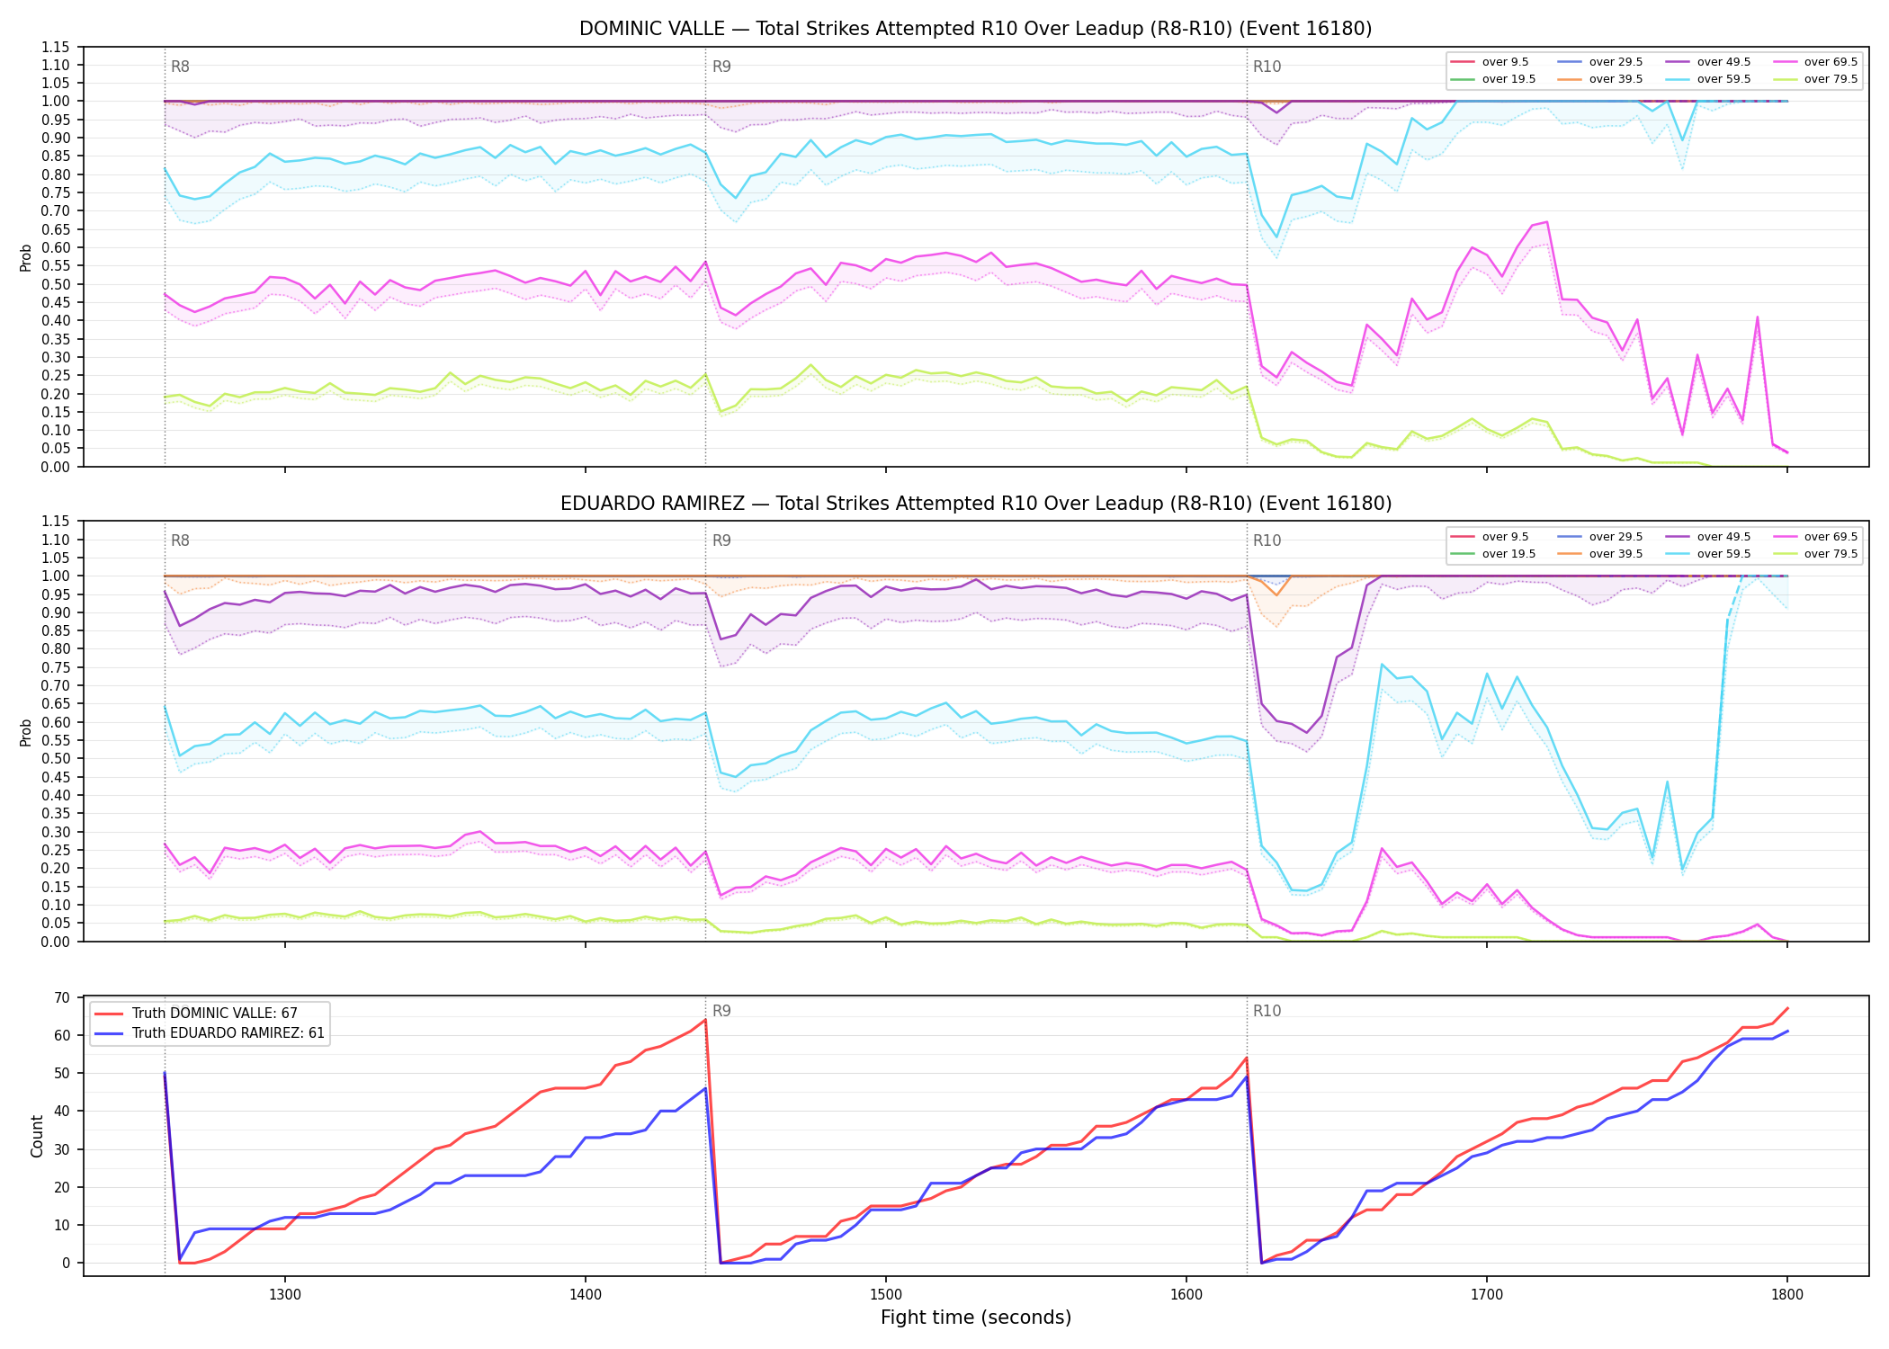Click 'Truth EDUARDO RAMIREZ: 61' legend entry

pyautogui.click(x=209, y=1033)
